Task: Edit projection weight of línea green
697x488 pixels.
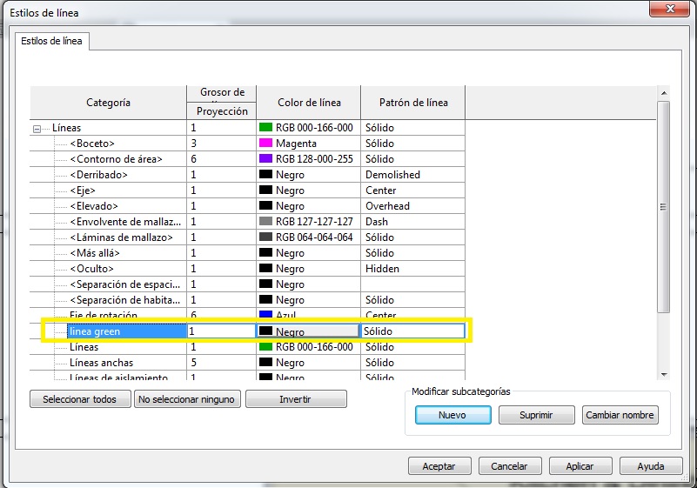Action: [221, 331]
